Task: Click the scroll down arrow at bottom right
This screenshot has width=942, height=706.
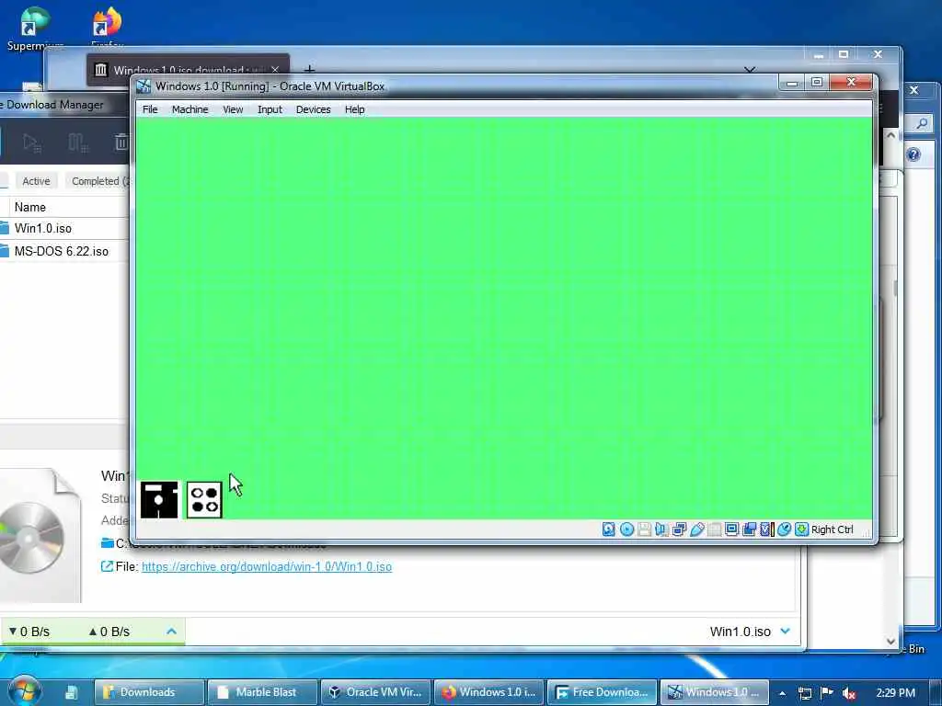Action: (x=890, y=641)
